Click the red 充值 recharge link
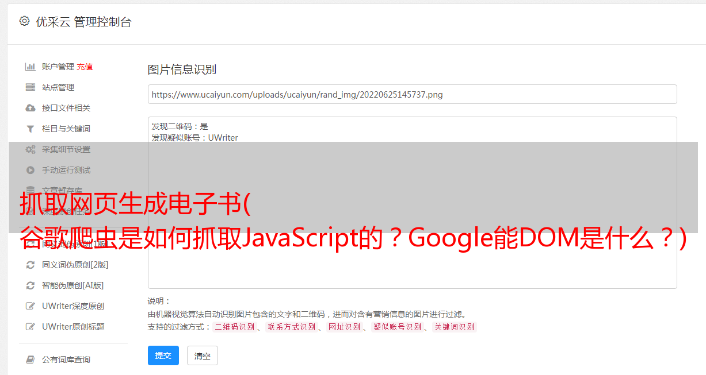 pos(85,67)
